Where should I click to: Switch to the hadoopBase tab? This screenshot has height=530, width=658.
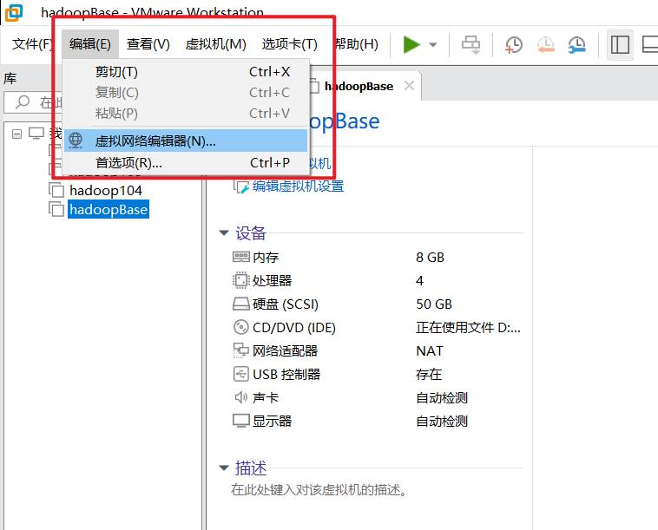359,86
